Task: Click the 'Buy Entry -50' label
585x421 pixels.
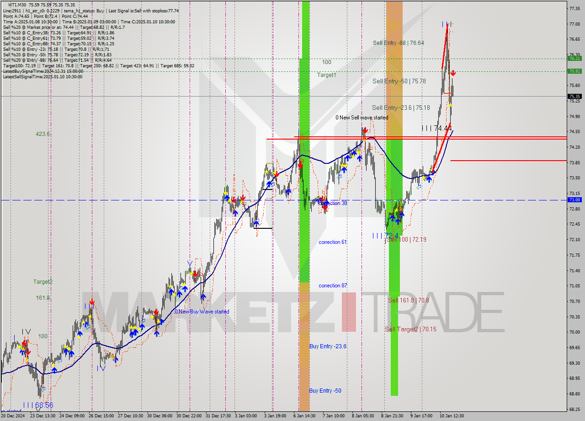Action: click(325, 391)
